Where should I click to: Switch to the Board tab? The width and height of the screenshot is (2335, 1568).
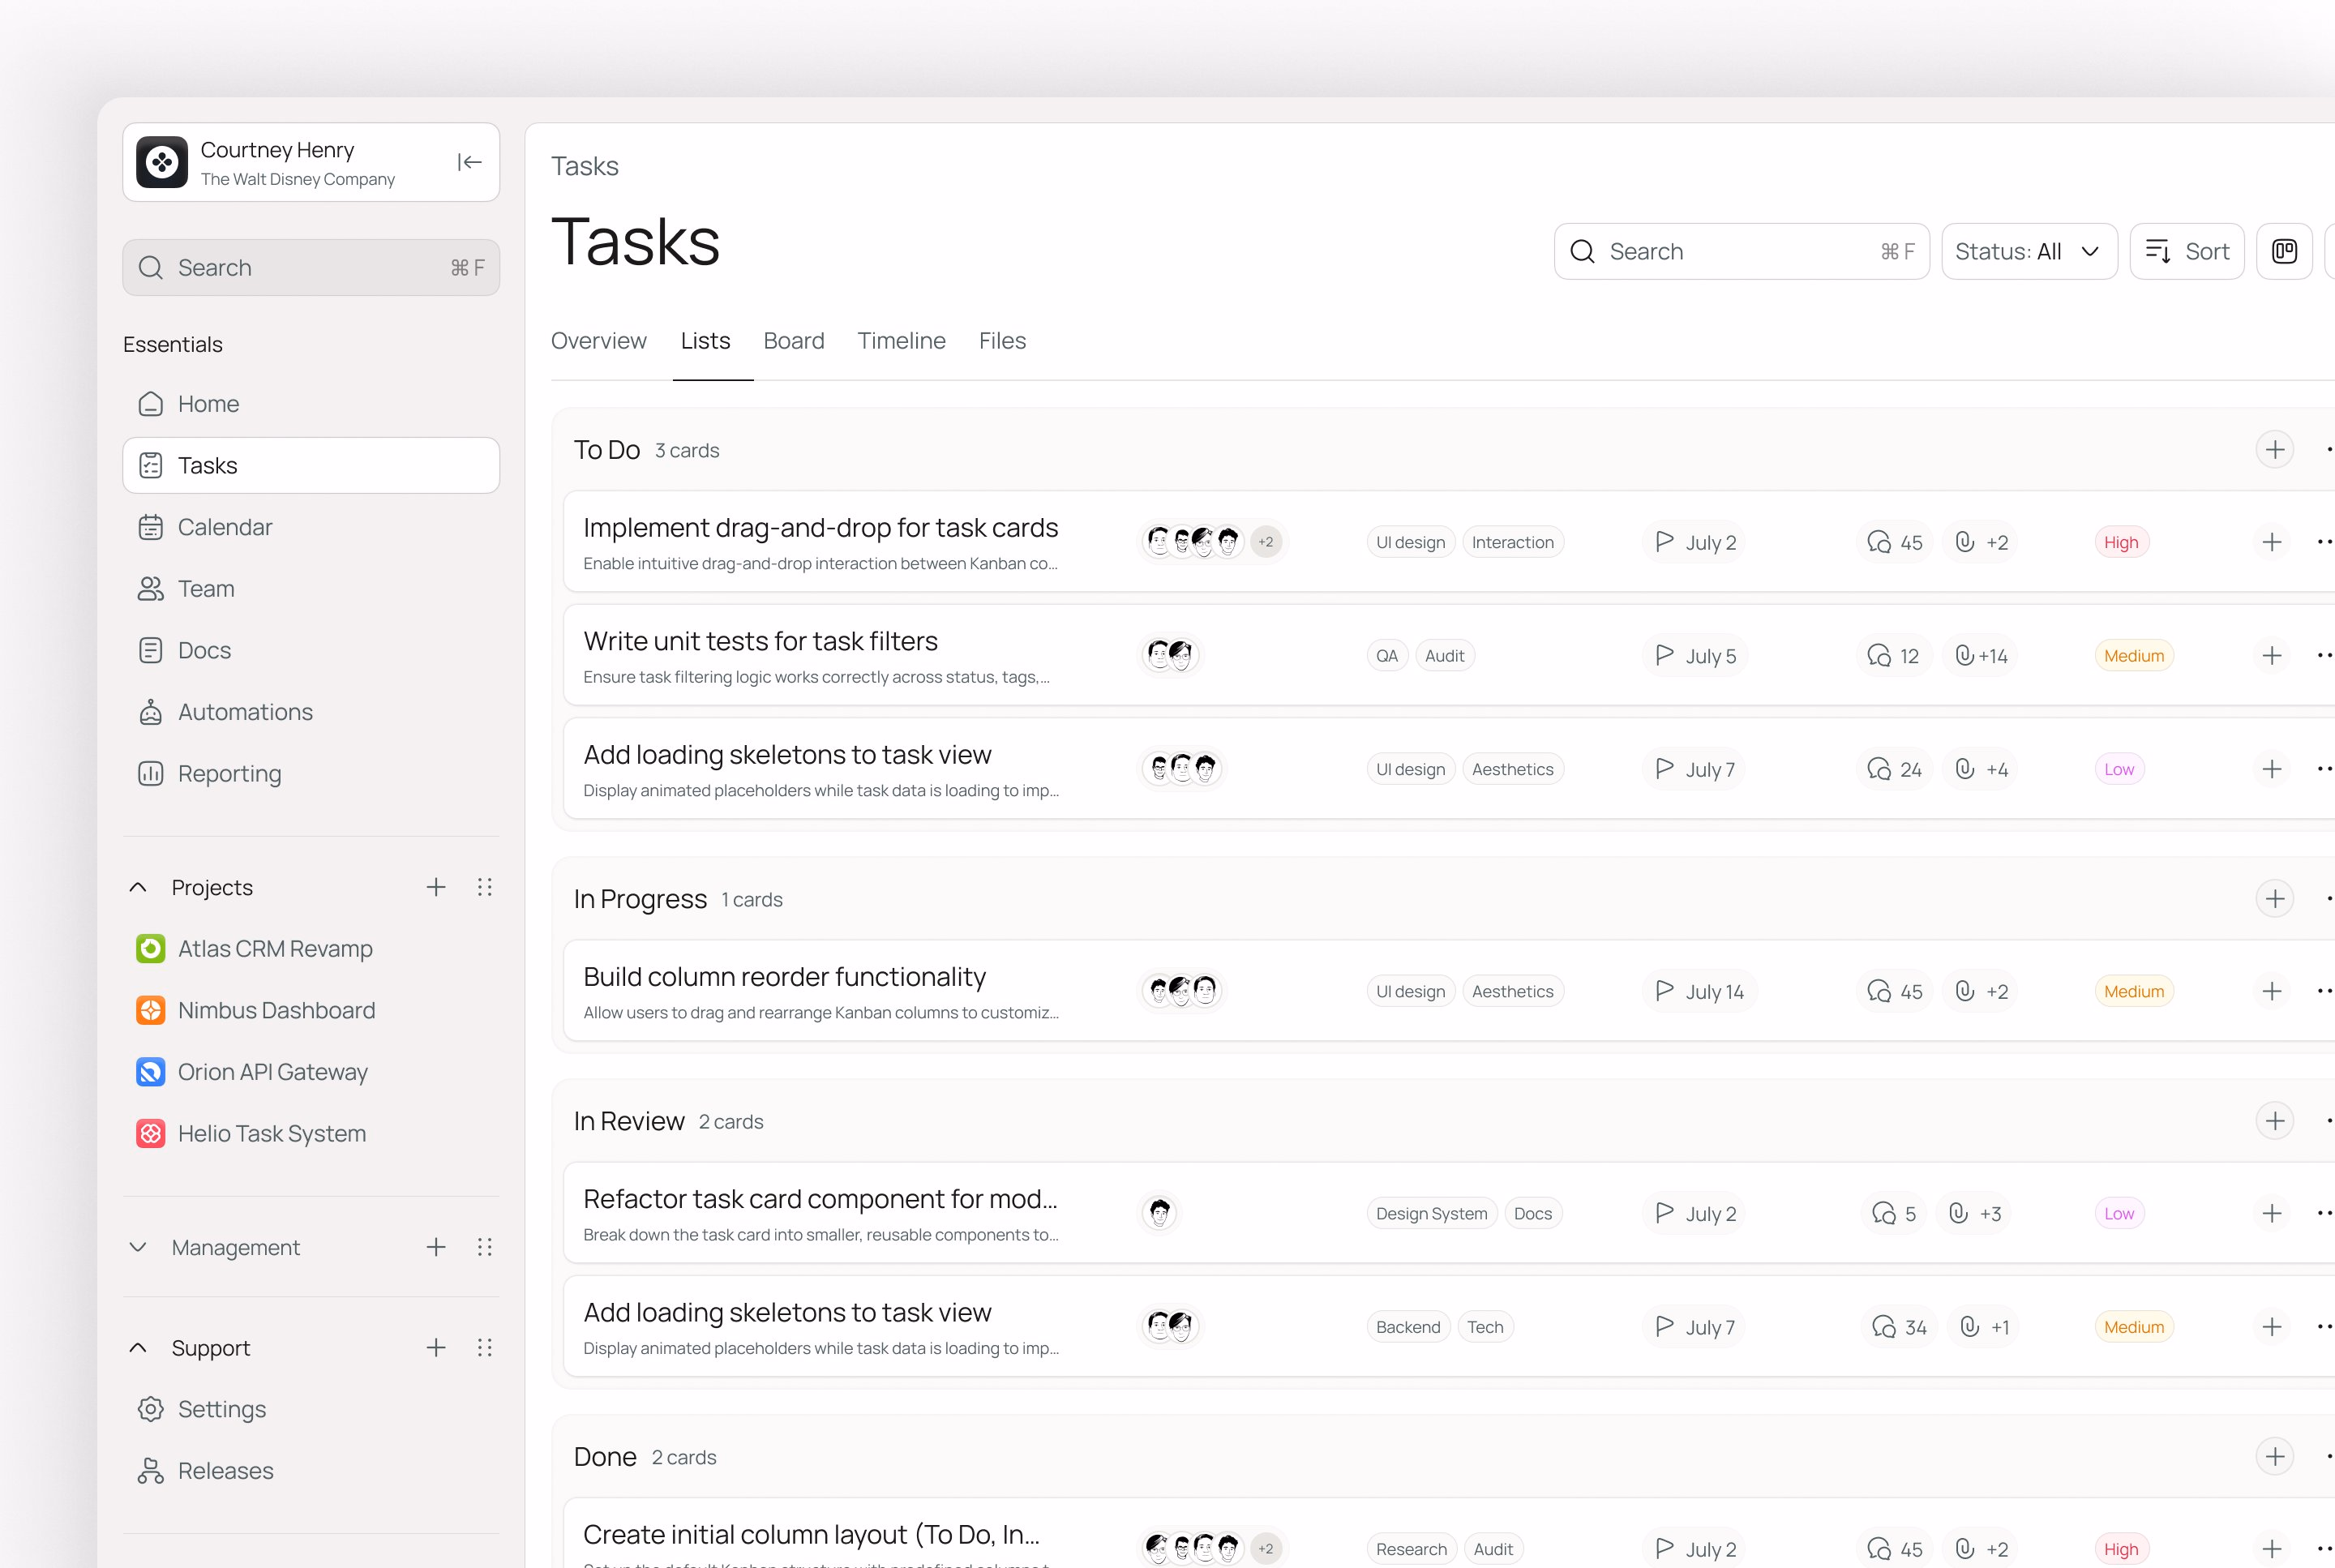pos(794,341)
